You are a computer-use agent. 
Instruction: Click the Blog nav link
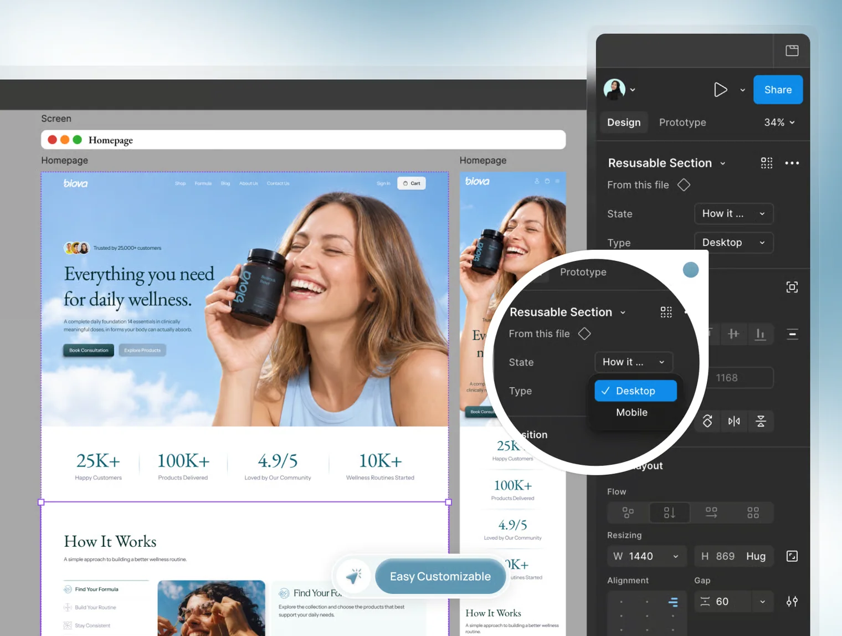click(225, 183)
